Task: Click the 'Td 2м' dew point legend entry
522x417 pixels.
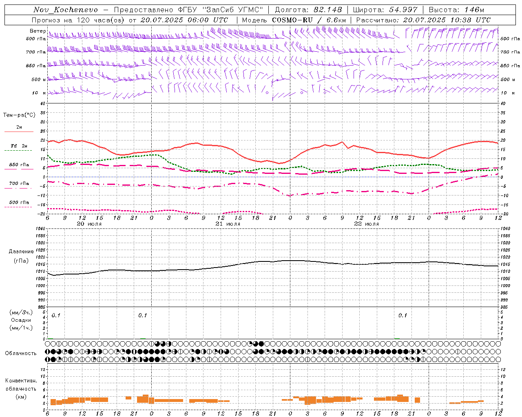Action: pyautogui.click(x=19, y=148)
